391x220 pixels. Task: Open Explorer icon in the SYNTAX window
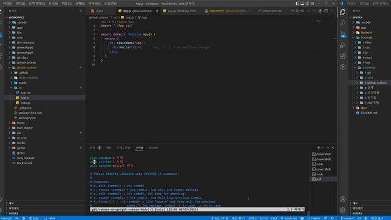[343, 12]
